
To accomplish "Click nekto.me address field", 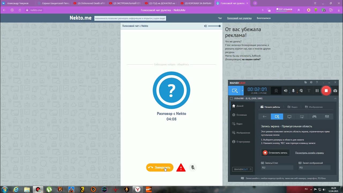I will point(36,10).
